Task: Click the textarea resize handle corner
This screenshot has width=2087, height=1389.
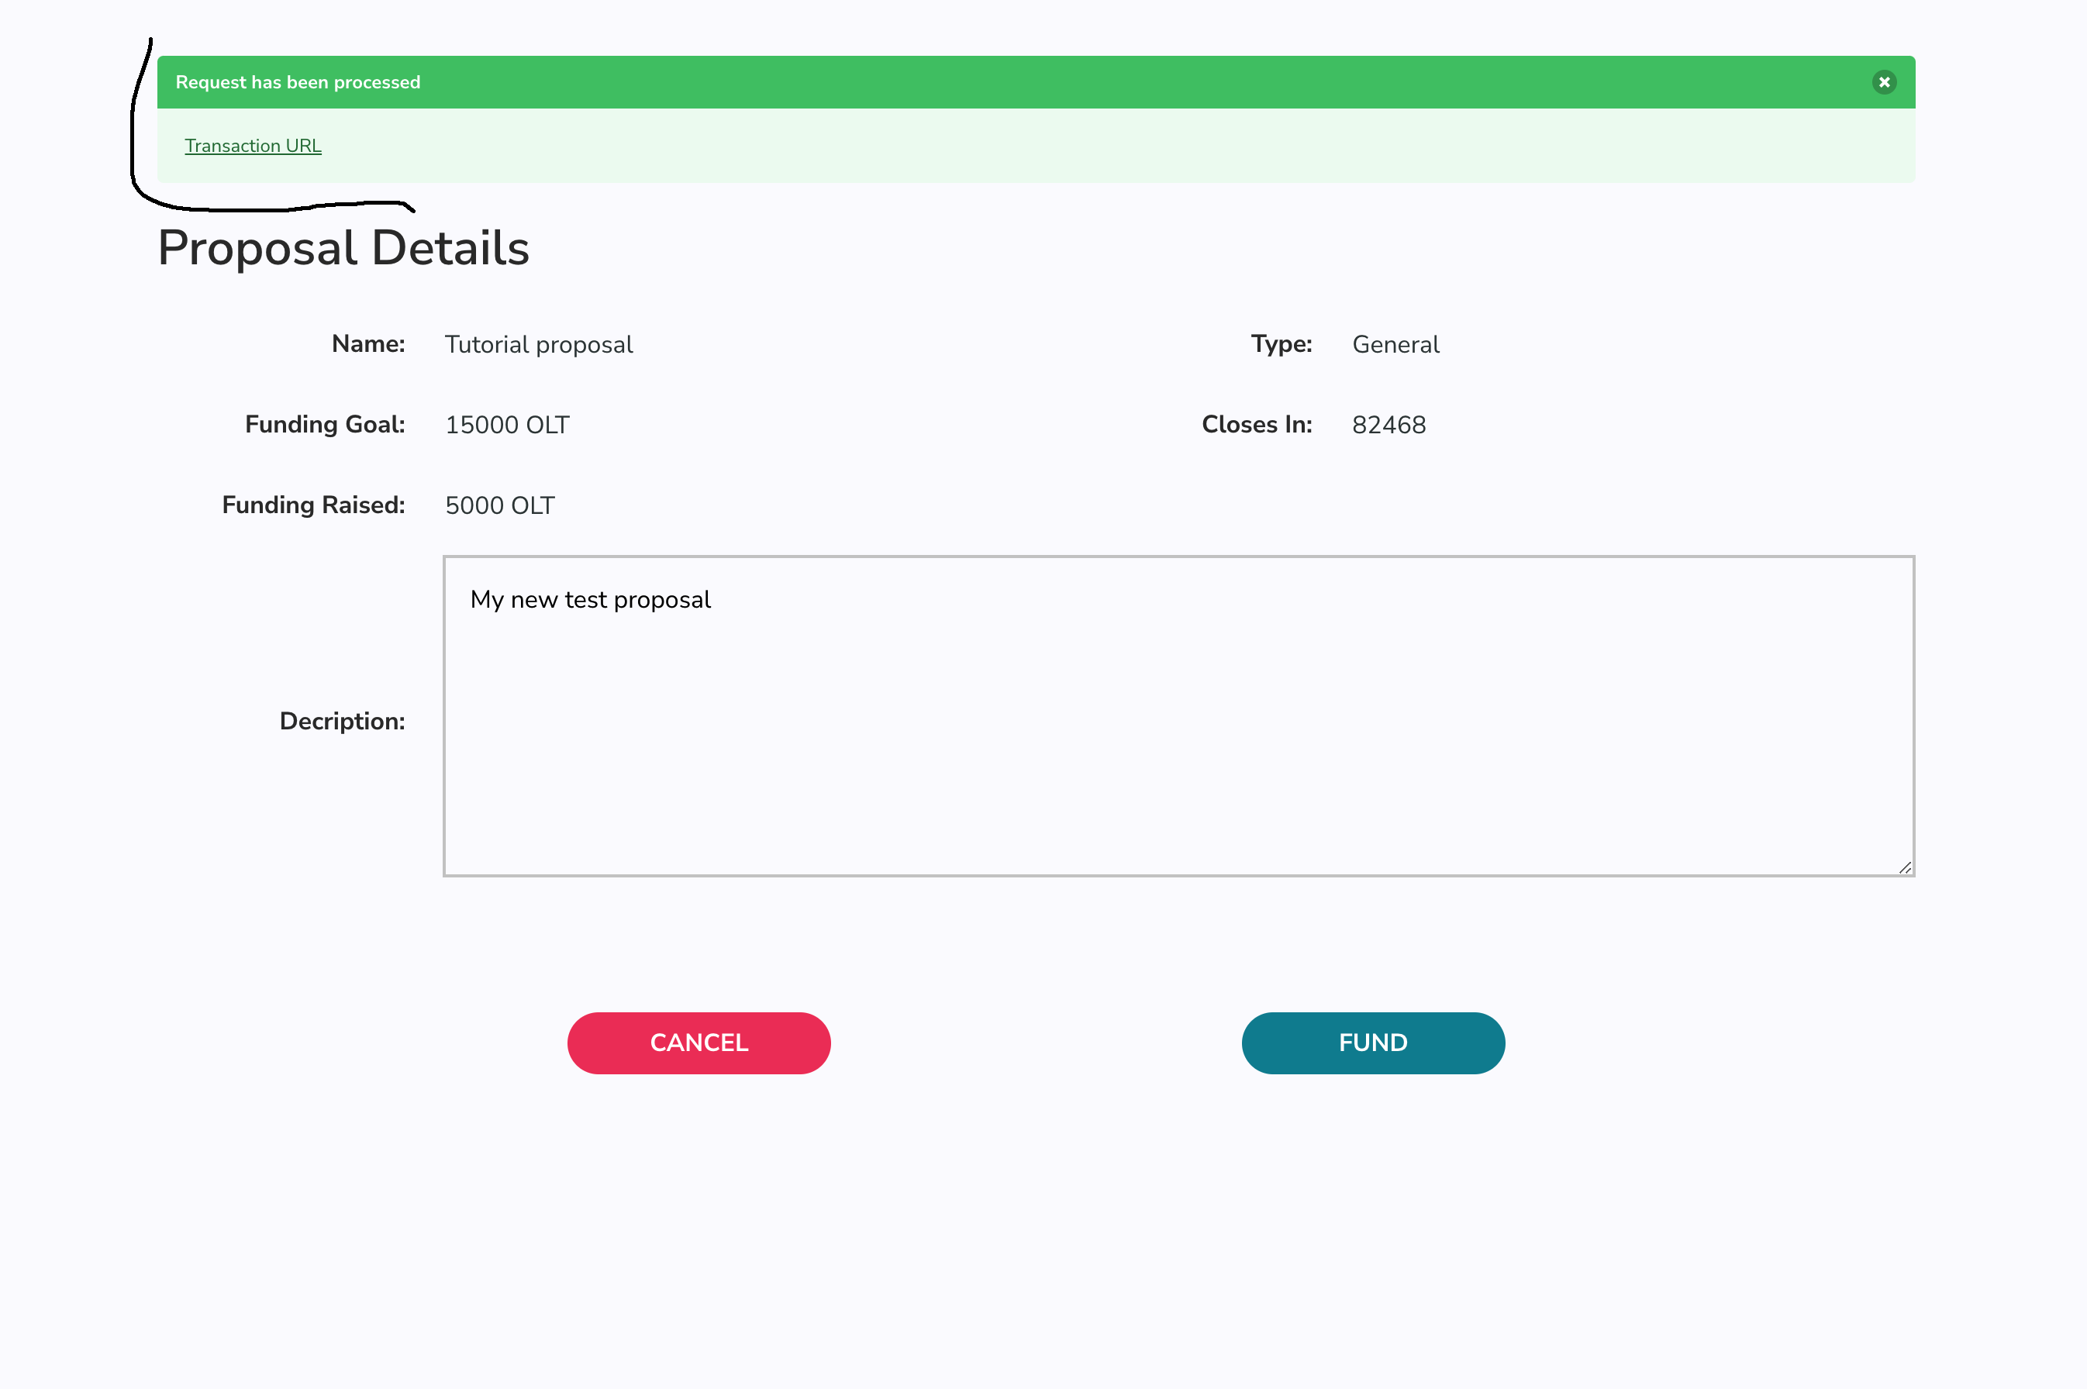Action: tap(1905, 868)
